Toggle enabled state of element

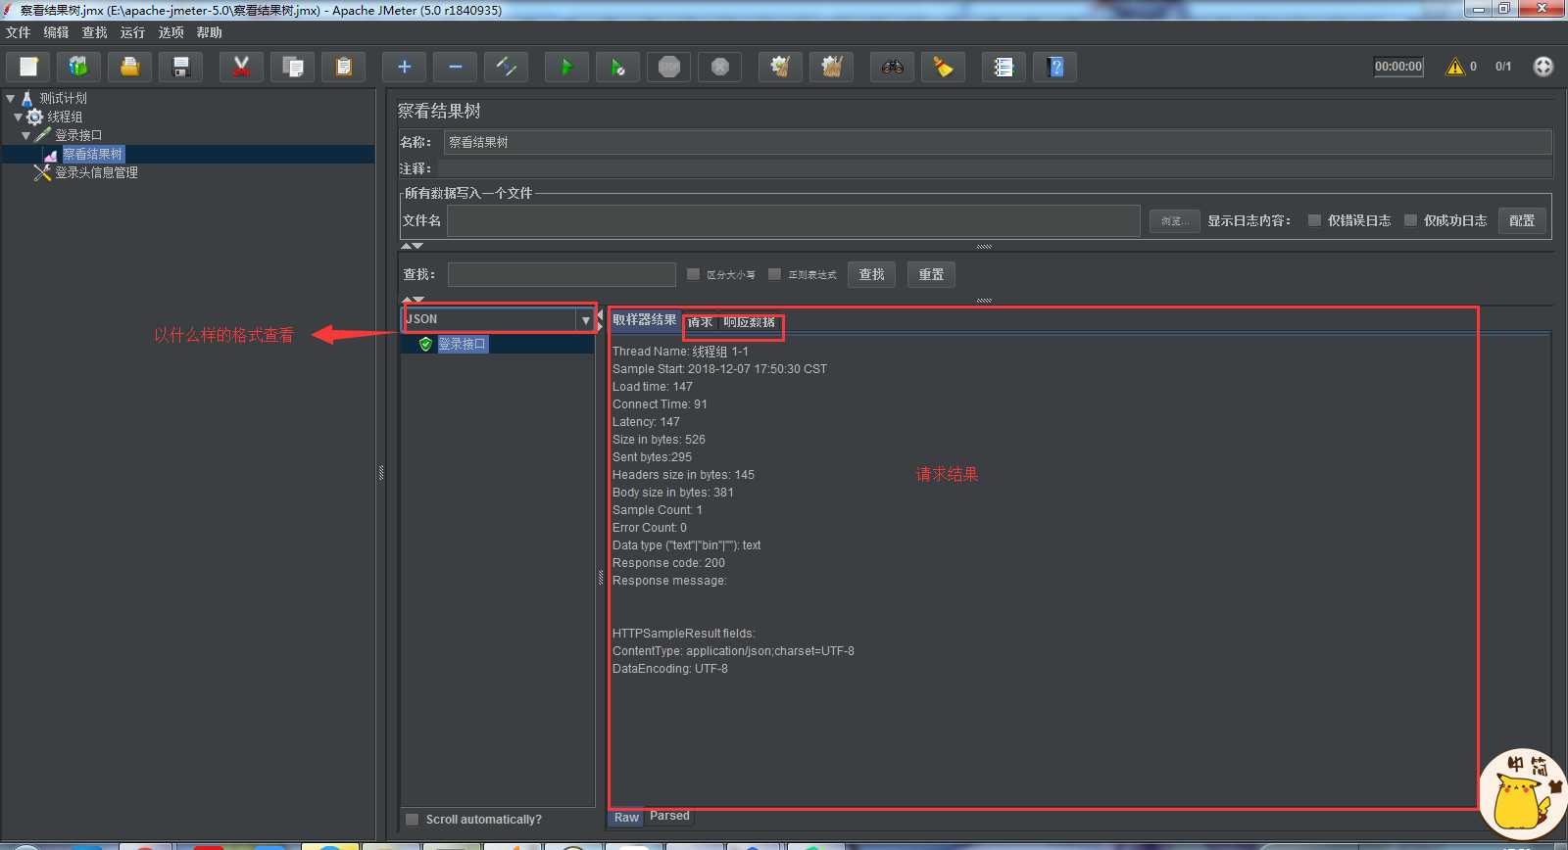click(507, 67)
